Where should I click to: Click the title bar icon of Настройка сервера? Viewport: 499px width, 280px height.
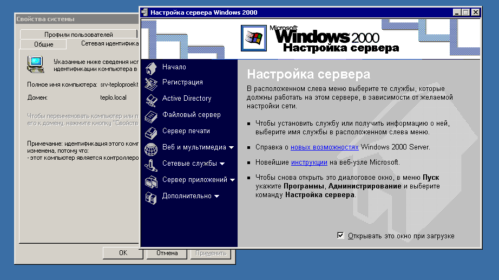tap(145, 12)
